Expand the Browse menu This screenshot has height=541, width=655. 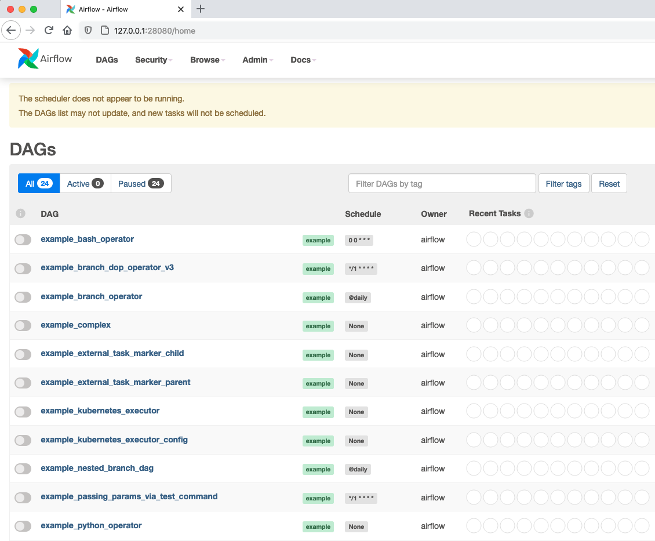tap(208, 60)
